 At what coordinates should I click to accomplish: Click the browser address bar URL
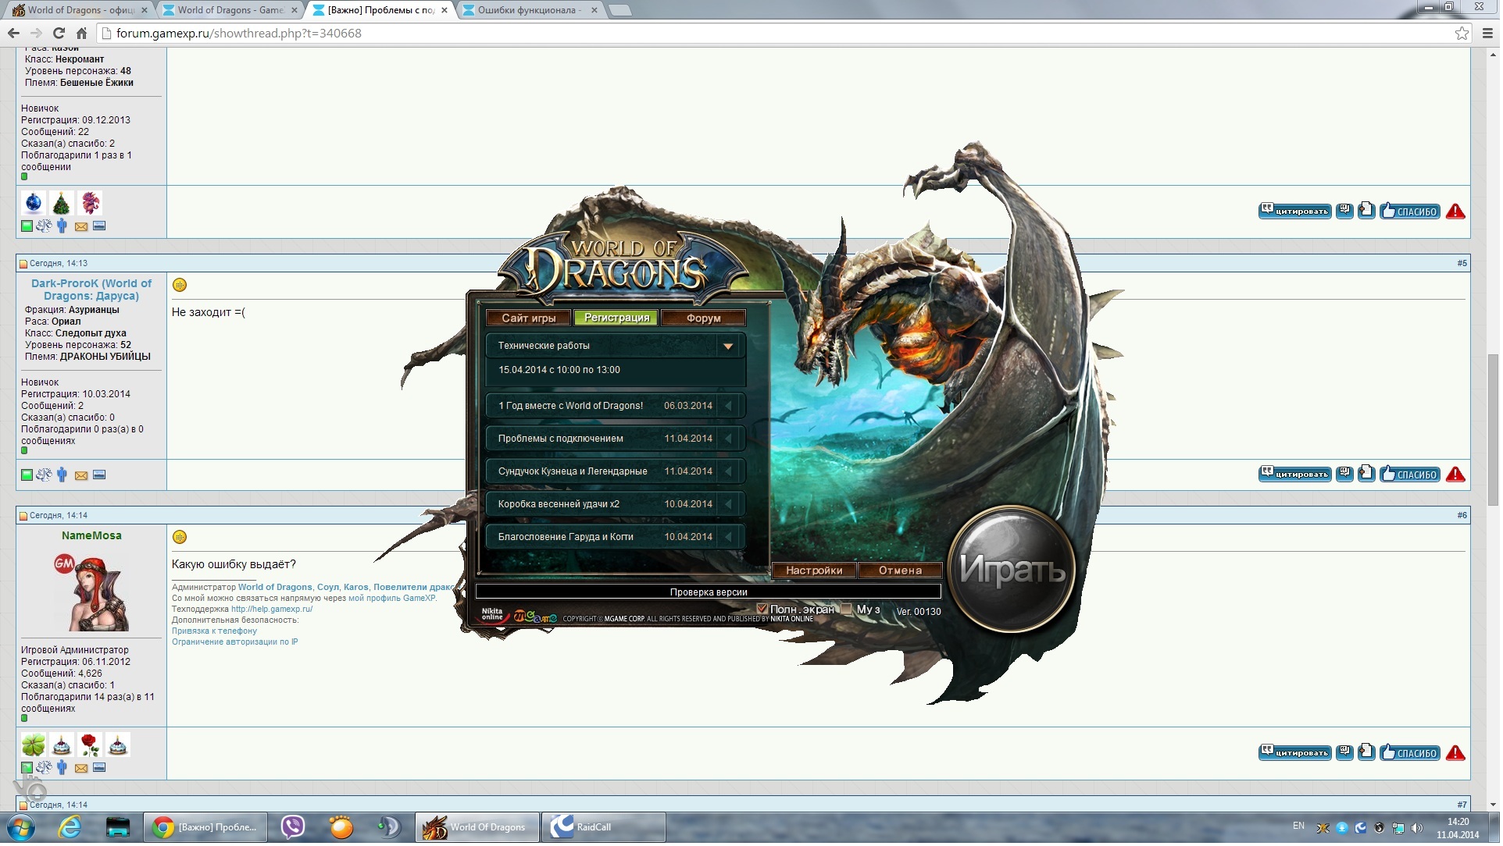click(239, 34)
